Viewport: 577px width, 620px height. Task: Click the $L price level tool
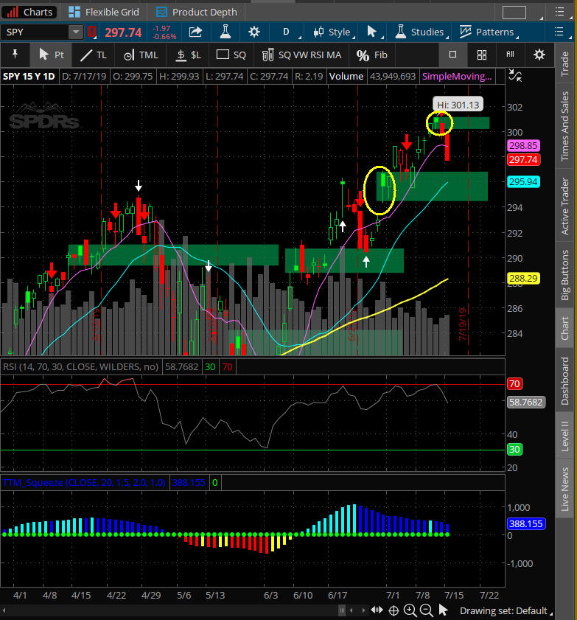pyautogui.click(x=187, y=55)
